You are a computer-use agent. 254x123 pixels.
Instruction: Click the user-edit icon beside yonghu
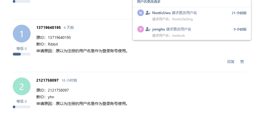[x=148, y=29]
